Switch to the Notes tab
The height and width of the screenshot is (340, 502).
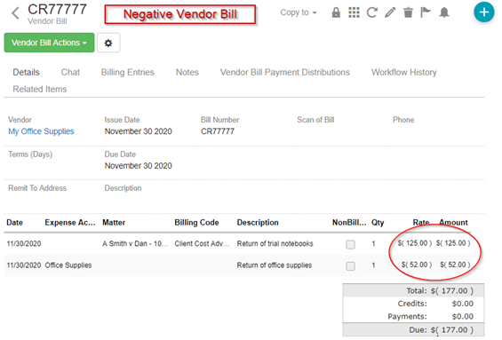187,72
